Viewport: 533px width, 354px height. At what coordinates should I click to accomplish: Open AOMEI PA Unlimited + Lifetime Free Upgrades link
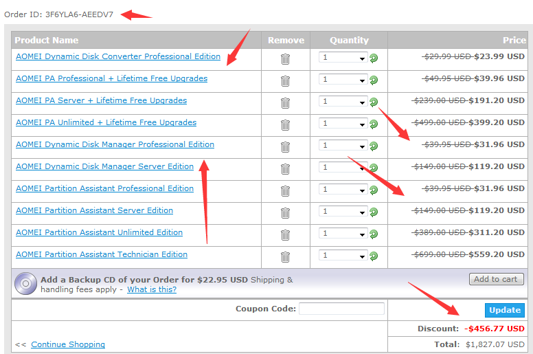(x=106, y=122)
